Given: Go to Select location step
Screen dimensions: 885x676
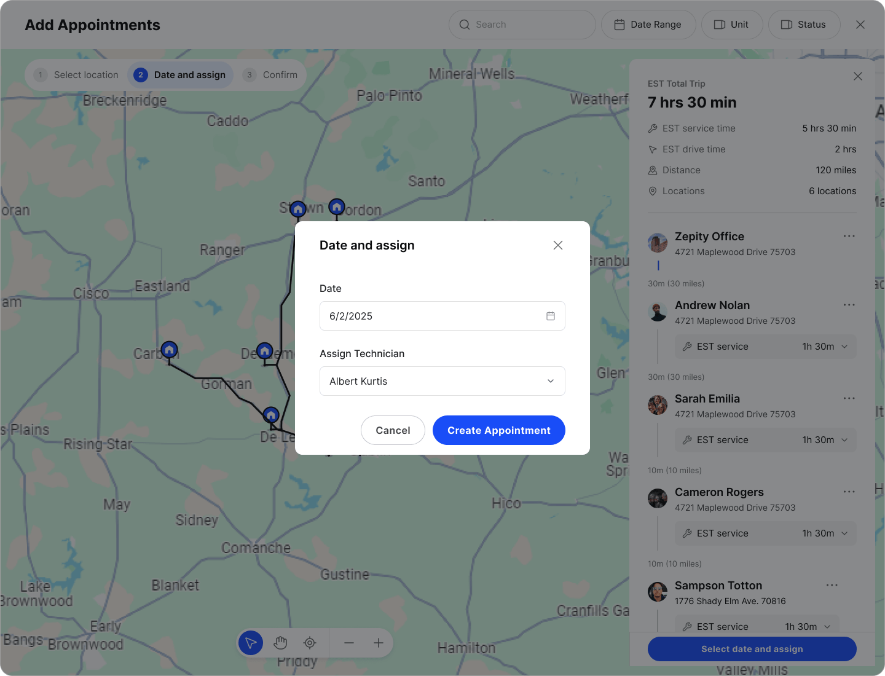Looking at the screenshot, I should [x=76, y=75].
